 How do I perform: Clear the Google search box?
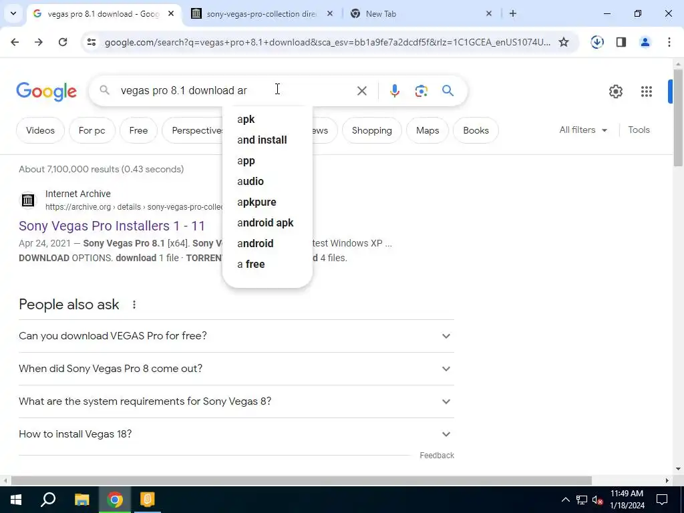coord(361,91)
